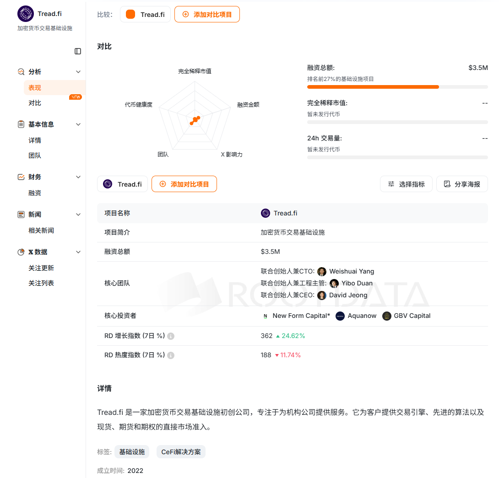The image size is (499, 478).
Task: Click the 分享海报 button
Action: [x=462, y=184]
